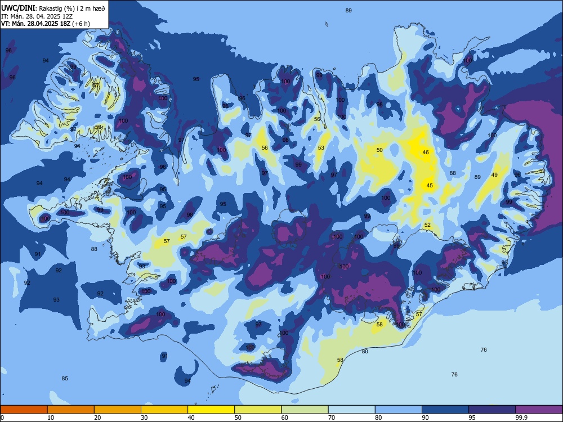This screenshot has height=422, width=563.
Task: Click the legend label 40
Action: coord(191,417)
